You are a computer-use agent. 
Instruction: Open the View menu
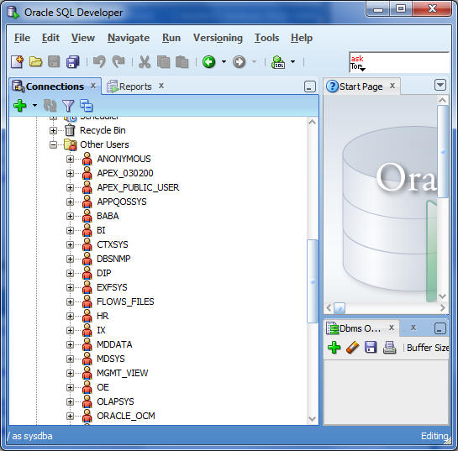click(83, 38)
